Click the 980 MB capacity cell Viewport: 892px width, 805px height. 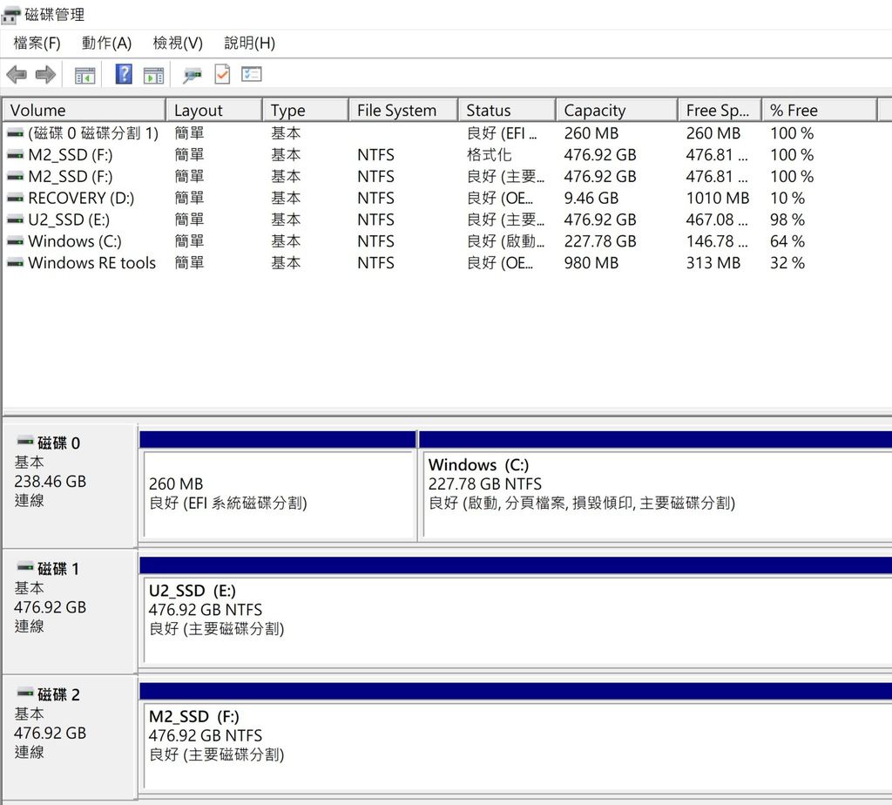pos(591,263)
